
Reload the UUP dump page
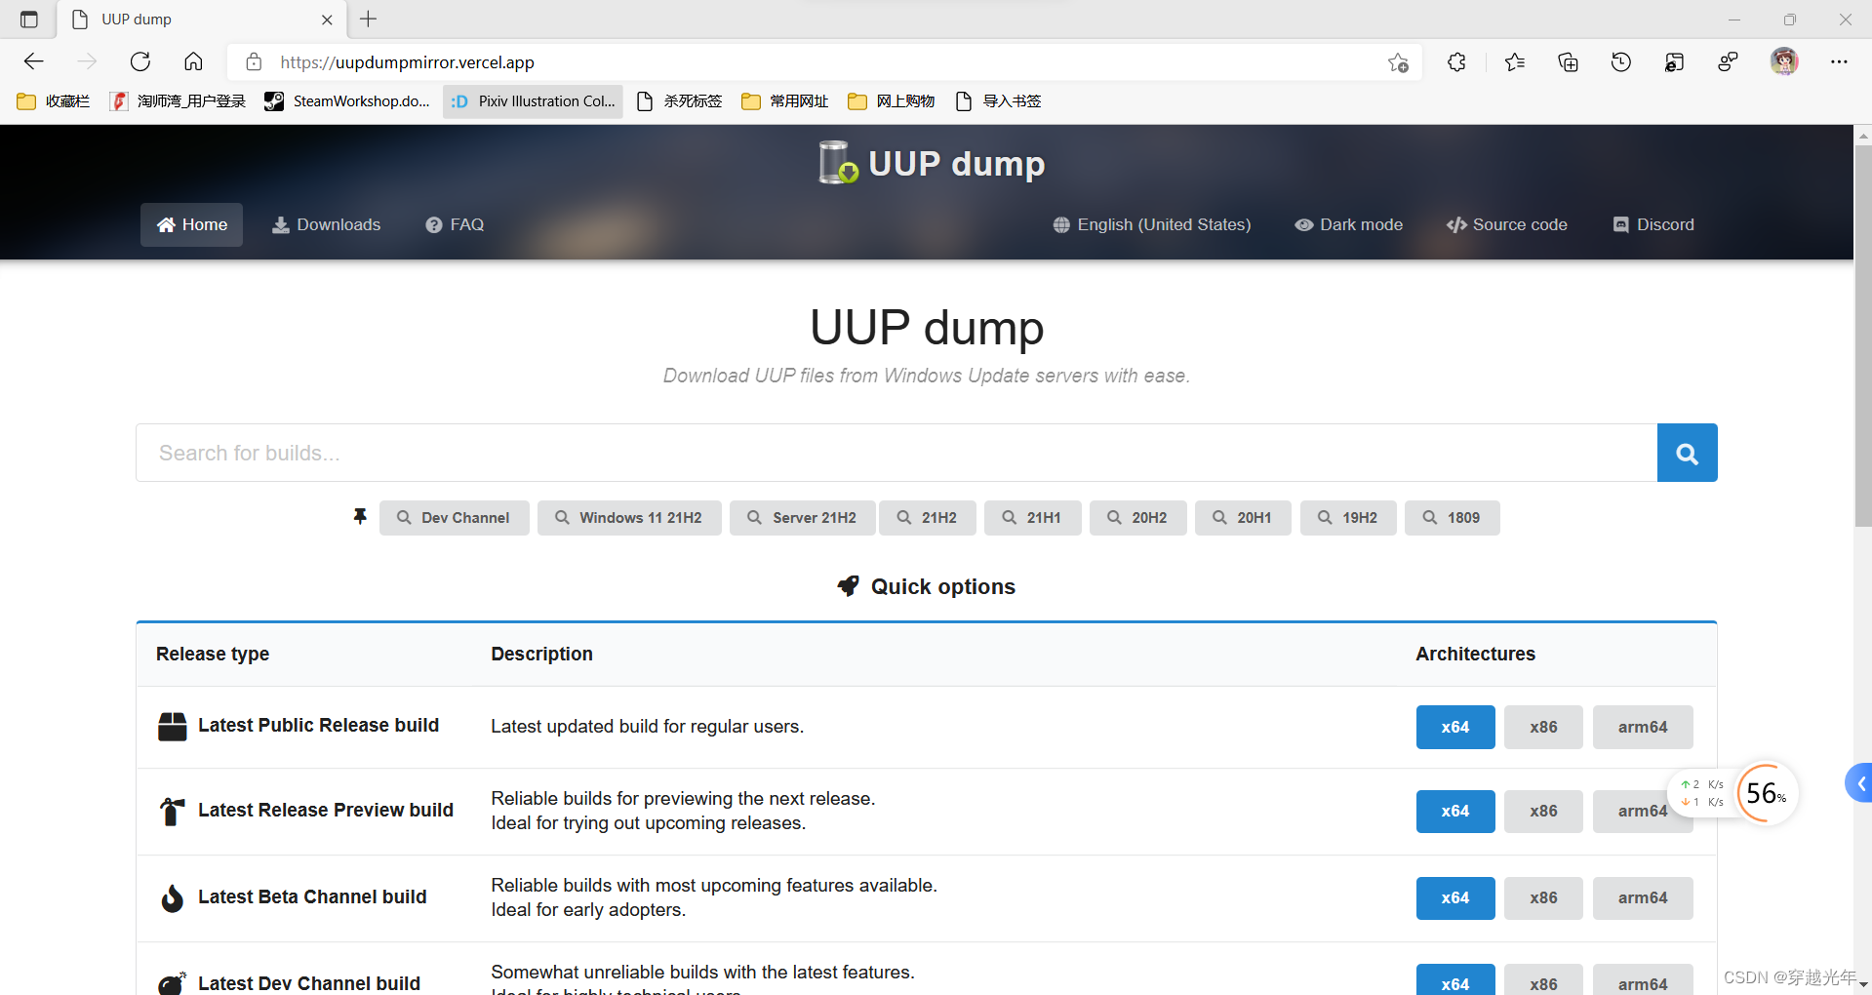(x=140, y=61)
